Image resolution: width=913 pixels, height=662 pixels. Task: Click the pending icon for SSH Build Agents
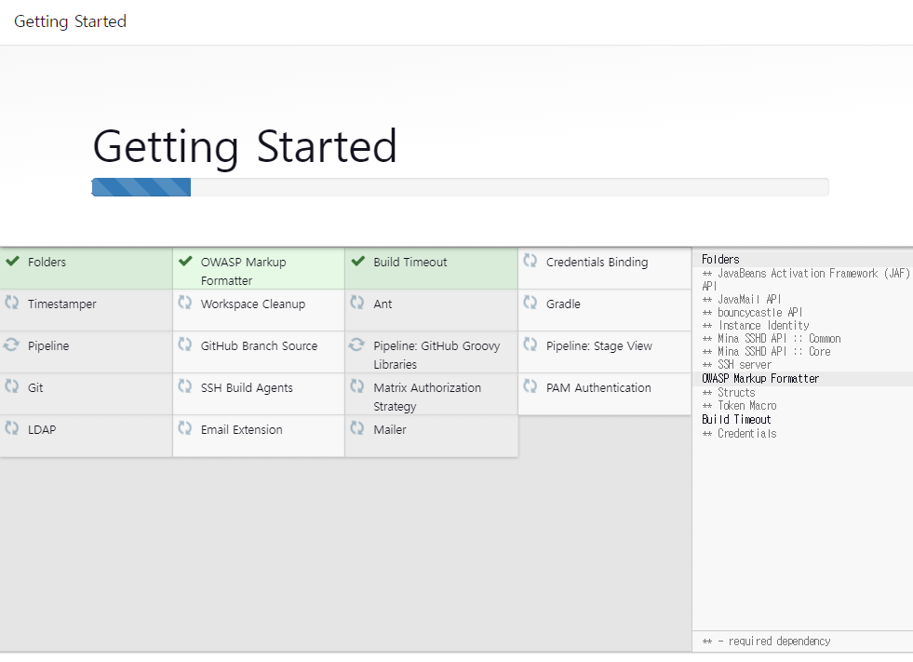click(x=184, y=386)
